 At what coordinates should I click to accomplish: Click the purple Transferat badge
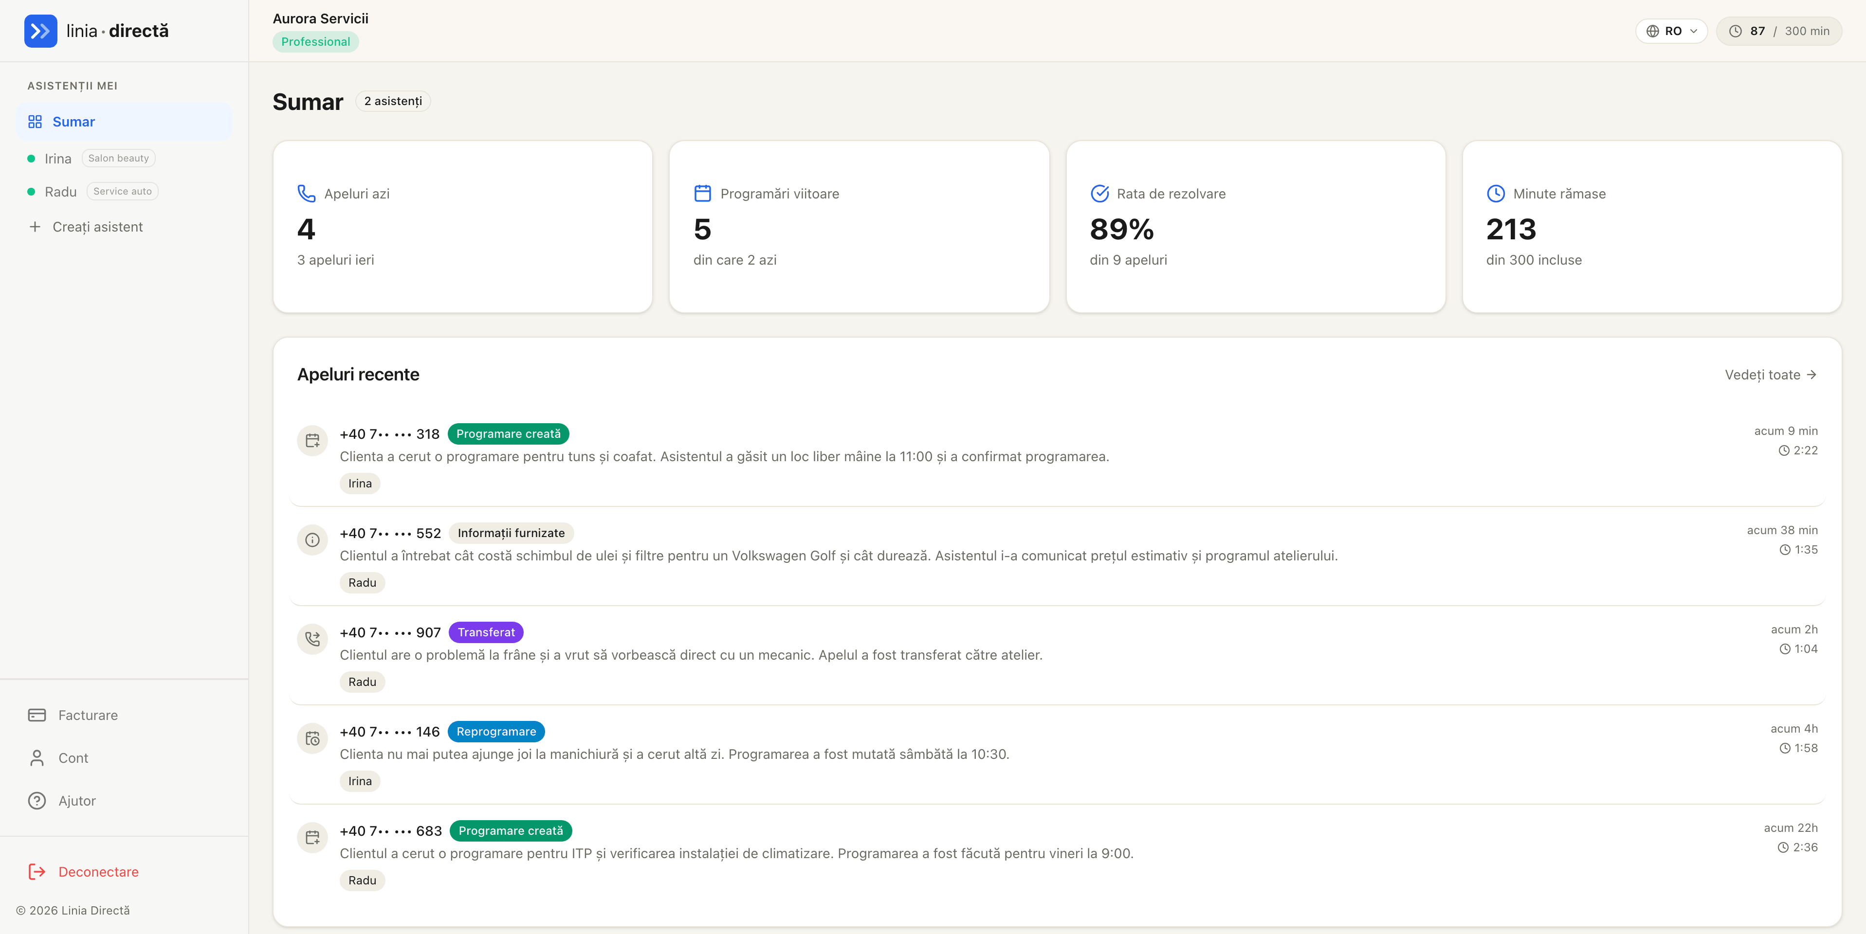coord(486,632)
